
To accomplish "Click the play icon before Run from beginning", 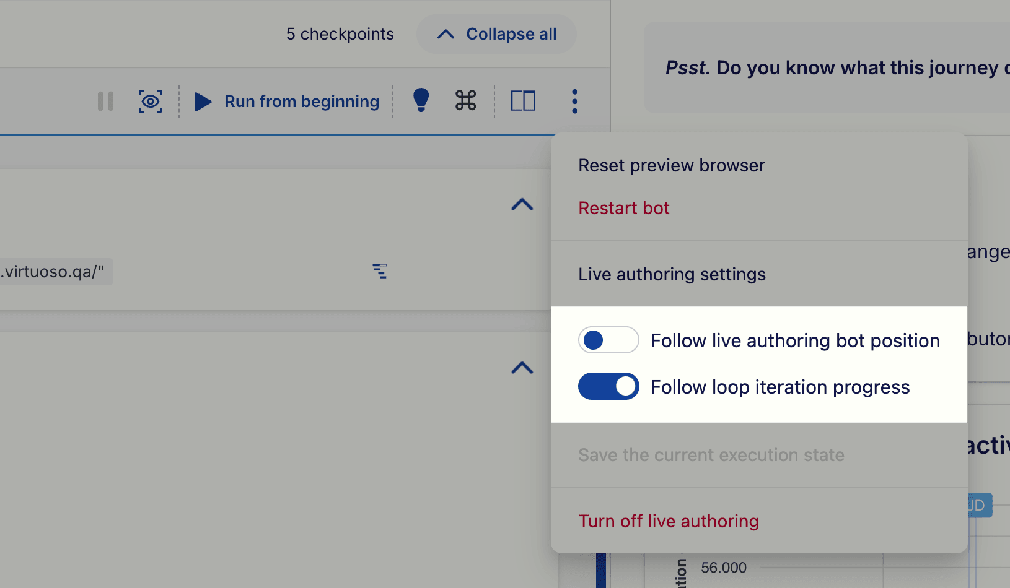I will click(202, 101).
